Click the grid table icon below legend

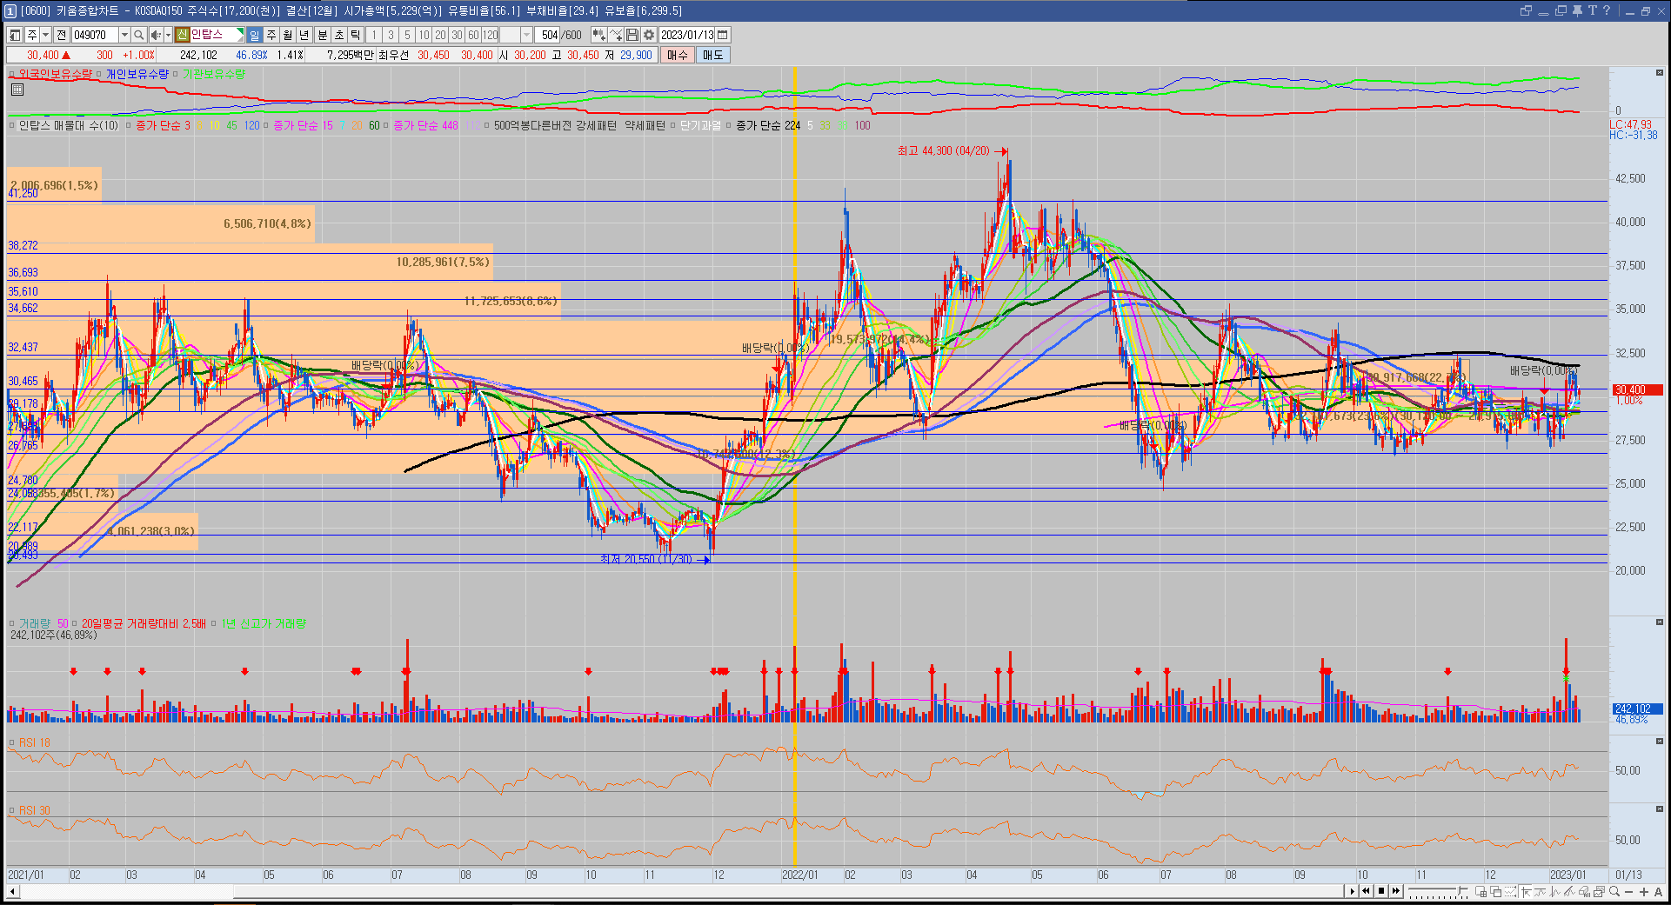[17, 90]
